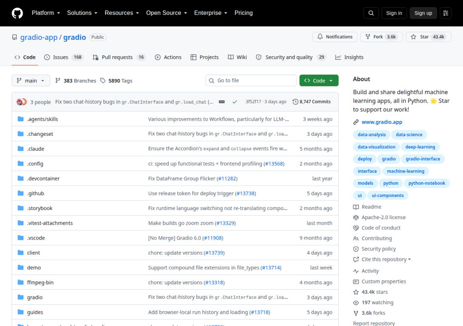Expand the Cite this repository dropdown
This screenshot has height=326, width=463.
tap(386, 259)
